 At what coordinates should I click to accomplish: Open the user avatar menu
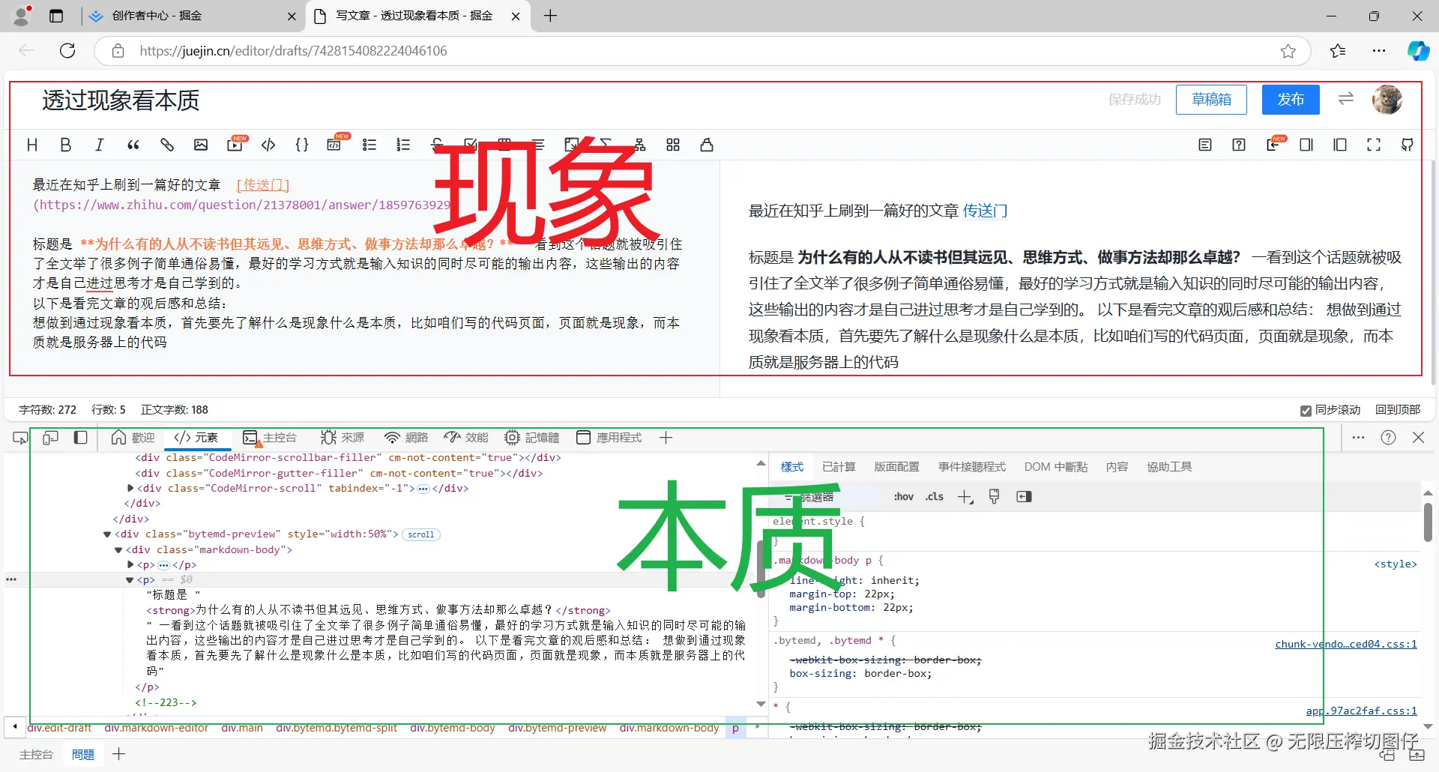pos(1387,100)
